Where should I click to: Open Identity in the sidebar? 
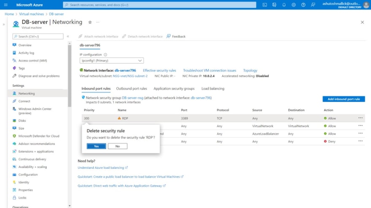24,182
